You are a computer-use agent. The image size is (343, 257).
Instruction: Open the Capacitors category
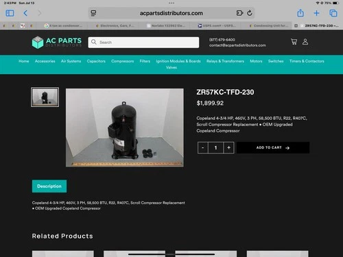coord(96,61)
